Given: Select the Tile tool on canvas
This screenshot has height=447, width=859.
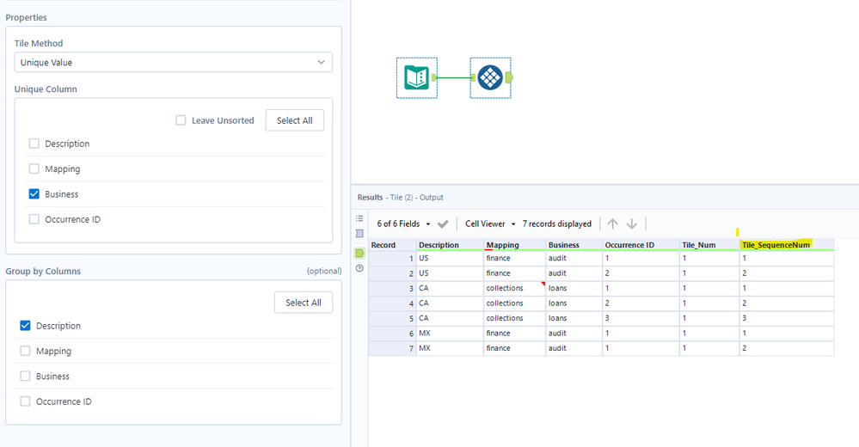Looking at the screenshot, I should tap(490, 77).
